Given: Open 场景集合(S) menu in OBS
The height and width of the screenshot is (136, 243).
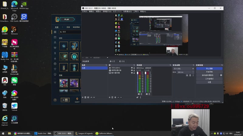Looking at the screenshot, I should pyautogui.click(x=128, y=11).
